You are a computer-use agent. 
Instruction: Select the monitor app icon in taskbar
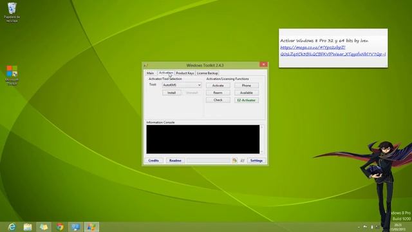76,227
